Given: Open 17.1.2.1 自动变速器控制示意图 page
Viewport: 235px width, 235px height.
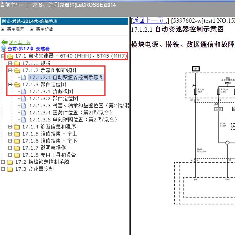Looking at the screenshot, I should pos(66,77).
